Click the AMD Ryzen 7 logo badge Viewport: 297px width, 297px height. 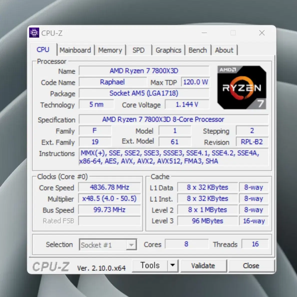(x=242, y=87)
